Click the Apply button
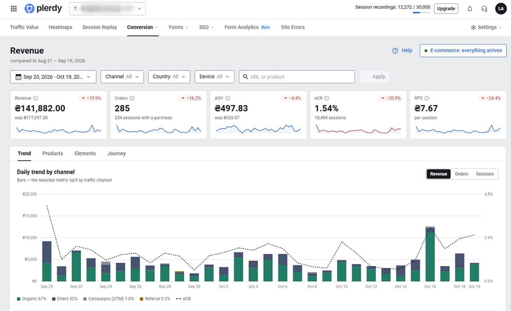This screenshot has width=511, height=311. tap(374, 77)
